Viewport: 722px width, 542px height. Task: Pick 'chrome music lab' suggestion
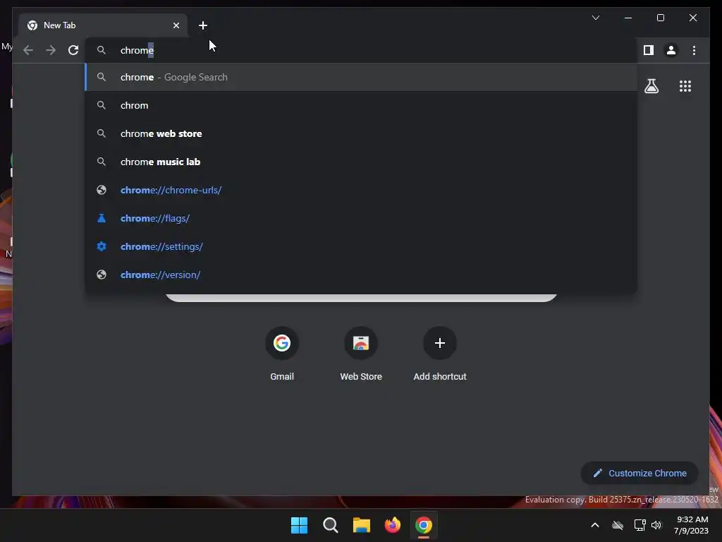[x=362, y=162]
